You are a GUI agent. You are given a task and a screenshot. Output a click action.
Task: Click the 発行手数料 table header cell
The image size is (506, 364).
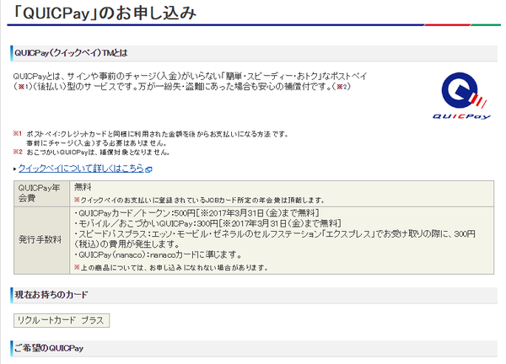tap(41, 240)
